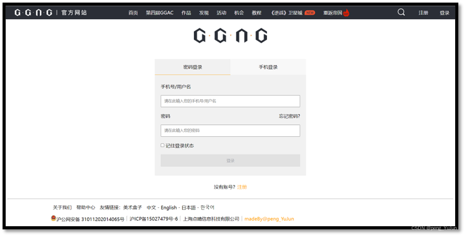This screenshot has width=465, height=236.
Task: Click the flame icon beside 重返帝国
Action: coord(346,13)
